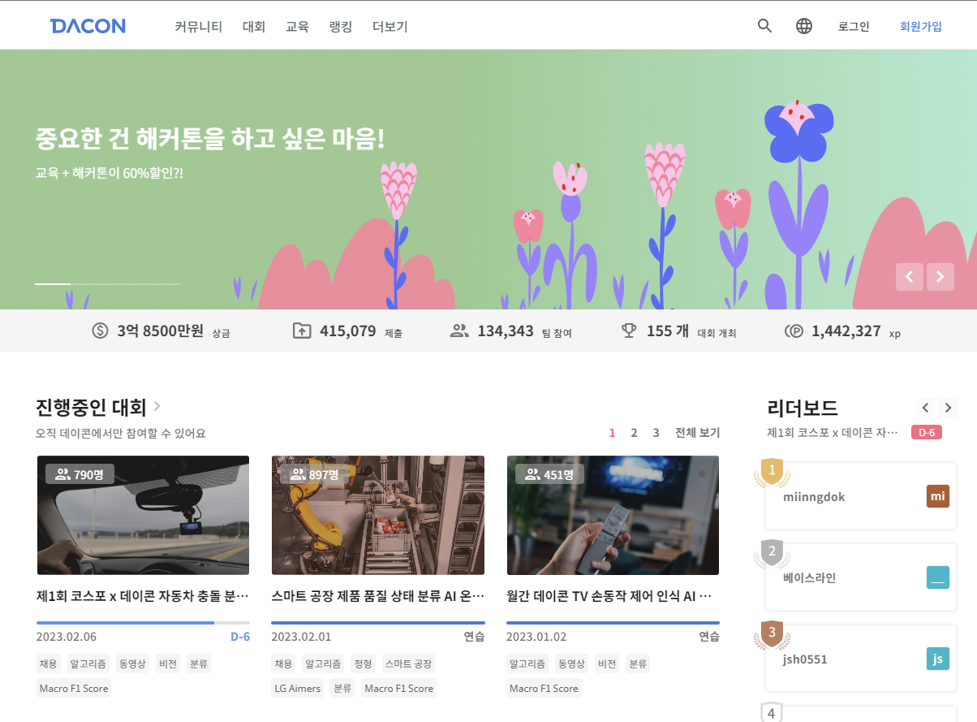This screenshot has height=722, width=977.
Task: Go to next banner slide arrow
Action: (940, 277)
